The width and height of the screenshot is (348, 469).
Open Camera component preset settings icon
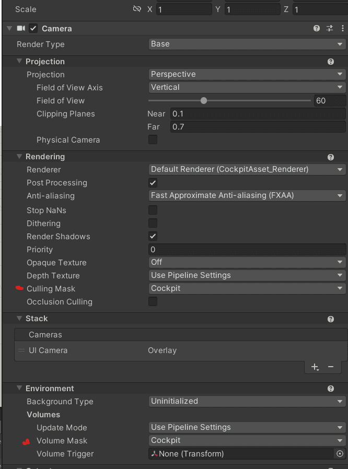pos(330,28)
